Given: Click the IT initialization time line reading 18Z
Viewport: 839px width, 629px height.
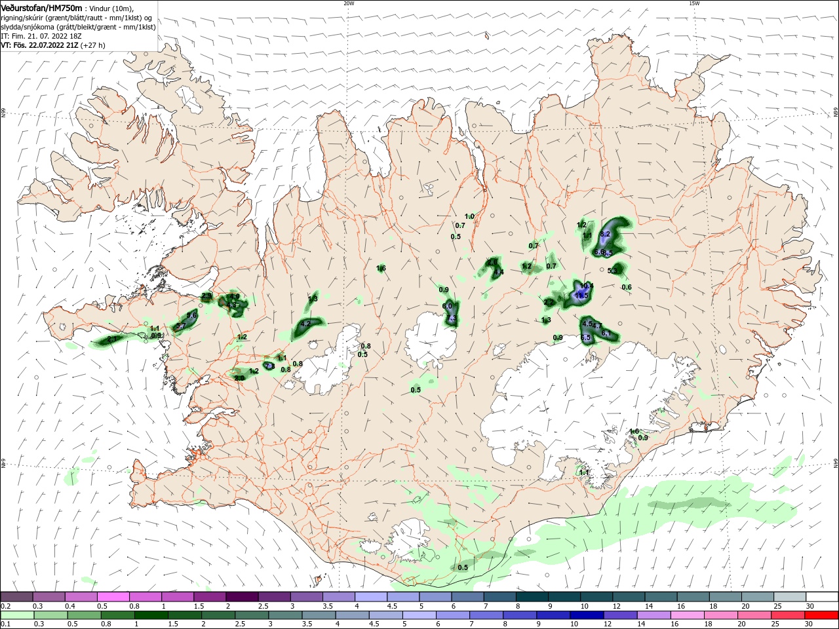Looking at the screenshot, I should click(x=43, y=36).
